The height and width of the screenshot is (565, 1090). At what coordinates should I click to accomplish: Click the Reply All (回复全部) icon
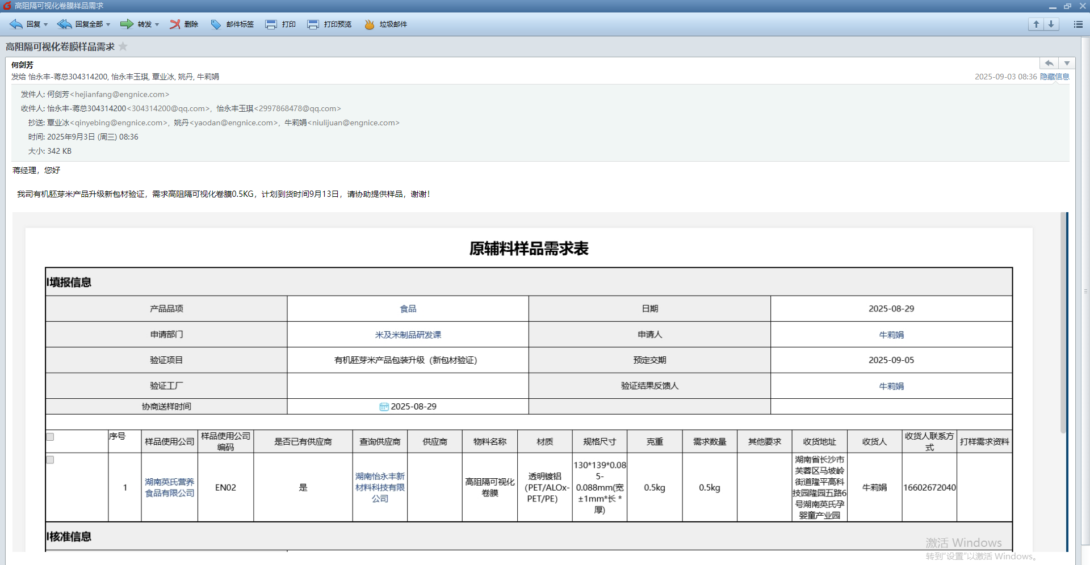(x=64, y=24)
